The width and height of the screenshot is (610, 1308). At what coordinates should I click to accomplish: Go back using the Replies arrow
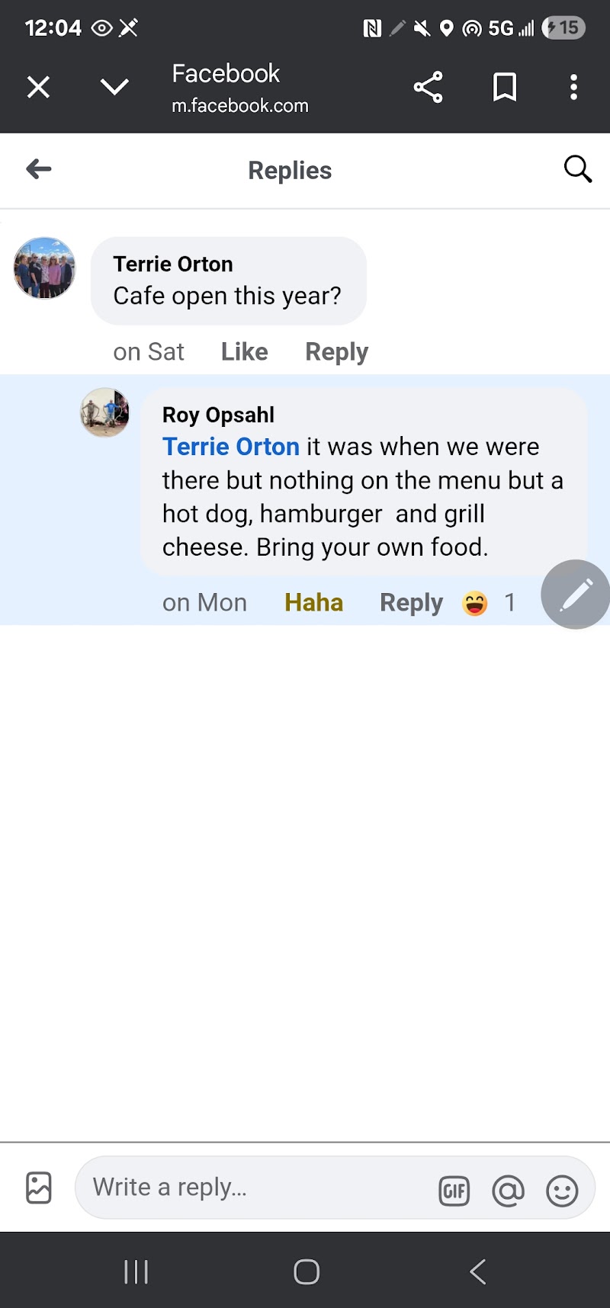39,169
